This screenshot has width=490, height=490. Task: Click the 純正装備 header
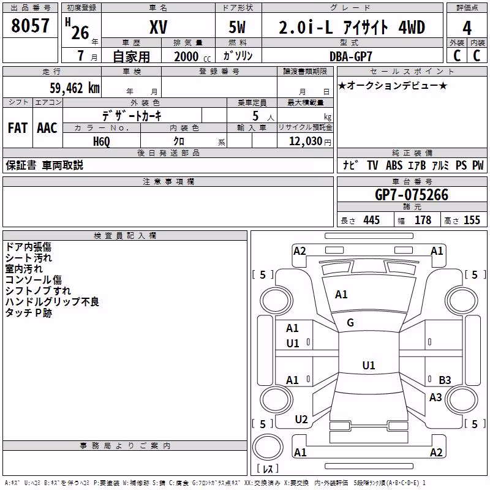[x=412, y=153]
